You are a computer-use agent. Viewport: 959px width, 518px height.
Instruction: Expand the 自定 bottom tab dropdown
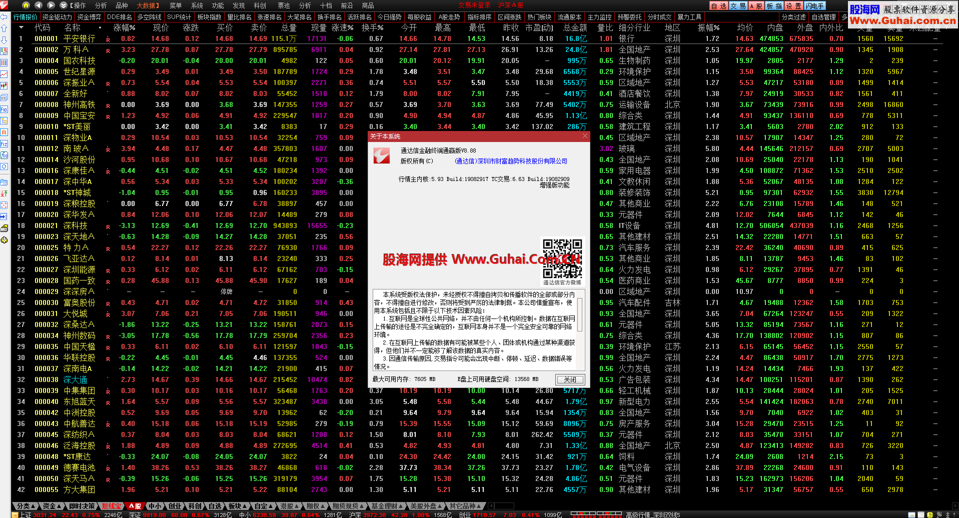271,506
